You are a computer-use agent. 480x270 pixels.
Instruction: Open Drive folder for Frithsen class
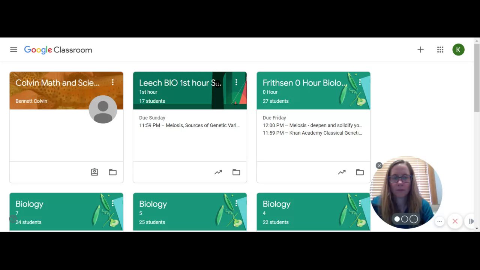coord(360,172)
